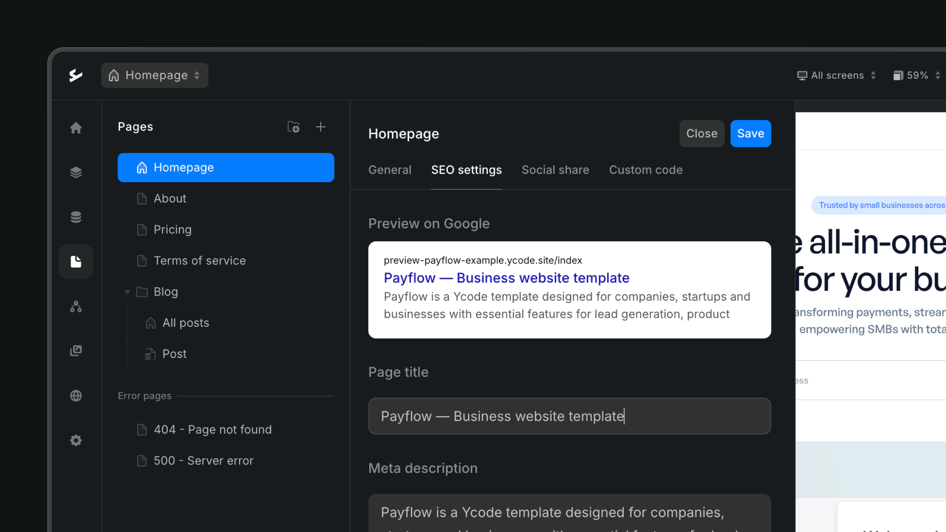Switch to the General tab
The width and height of the screenshot is (946, 532).
tap(390, 170)
